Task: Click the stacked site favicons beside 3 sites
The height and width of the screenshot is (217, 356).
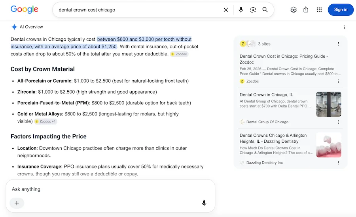Action: coord(248,43)
